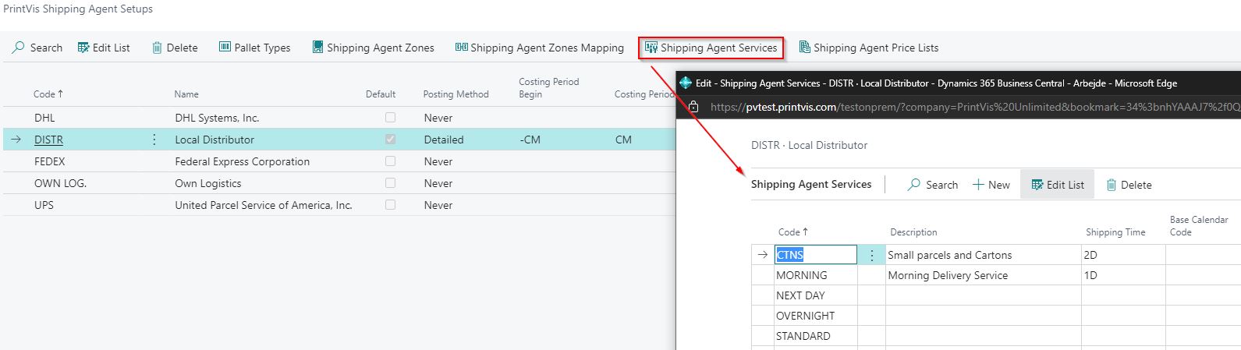Click the Search magnifier icon in main toolbar
The image size is (1241, 350).
point(18,48)
